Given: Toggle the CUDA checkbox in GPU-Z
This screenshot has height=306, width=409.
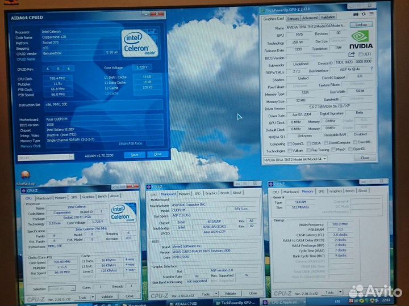Looking at the screenshot, I should pyautogui.click(x=309, y=143).
